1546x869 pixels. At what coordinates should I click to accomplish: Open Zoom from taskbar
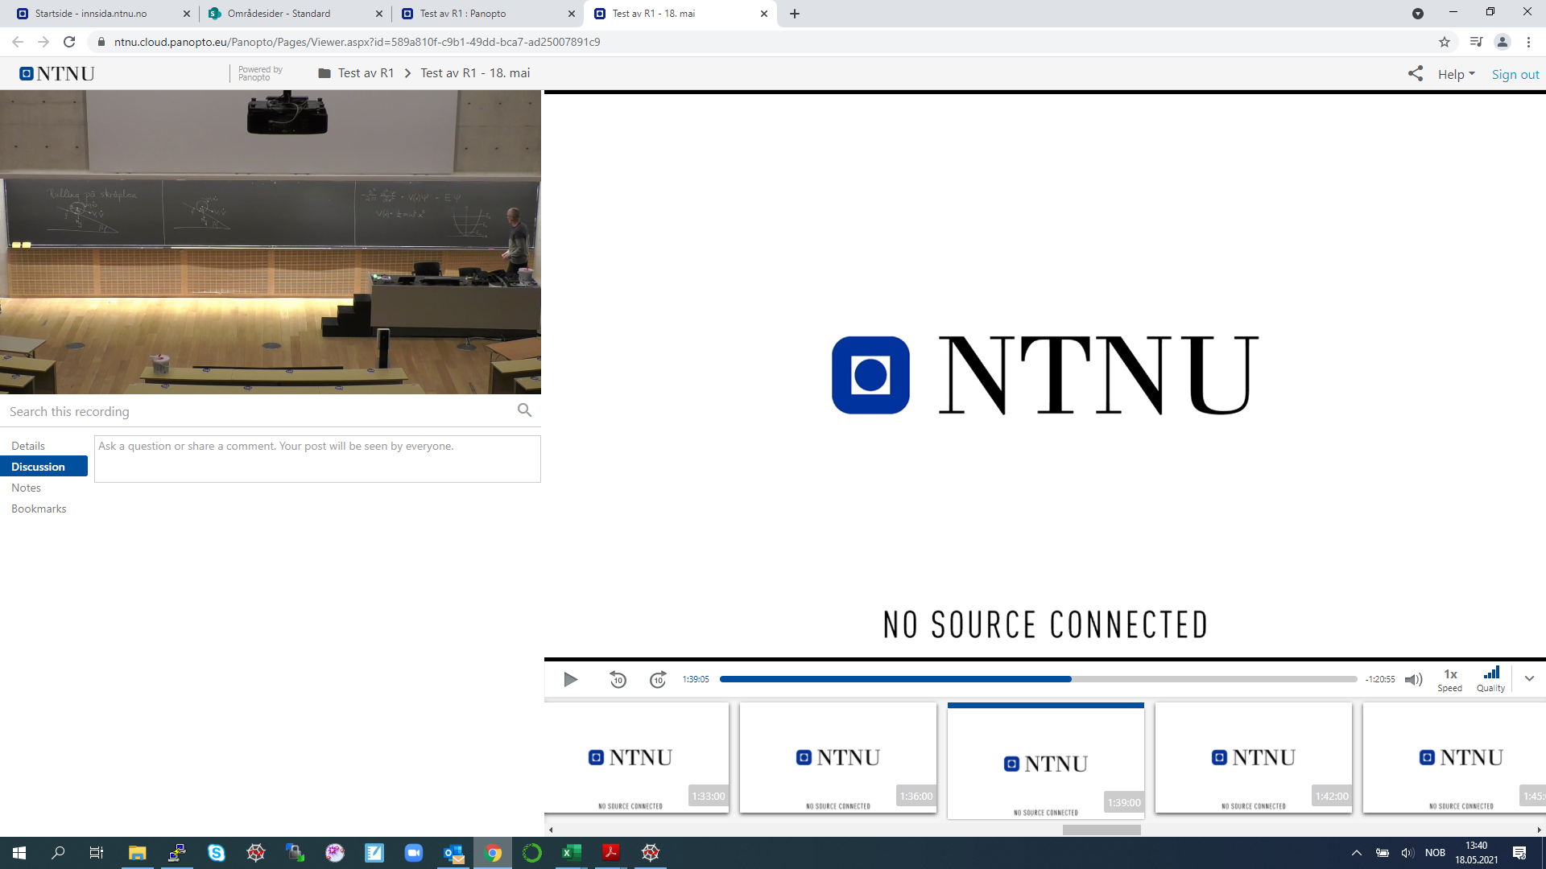point(414,853)
